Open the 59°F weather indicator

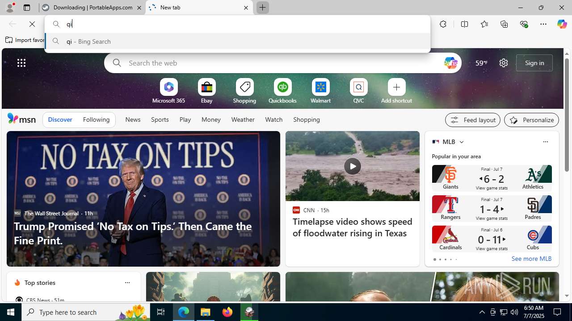coord(481,63)
